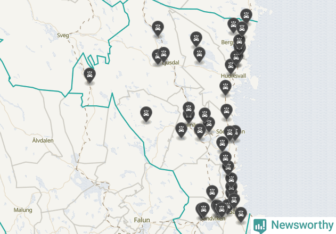Click the standalone car marker north of Sandviken cluster
Image resolution: width=336 pixels, height=234 pixels.
212,193
